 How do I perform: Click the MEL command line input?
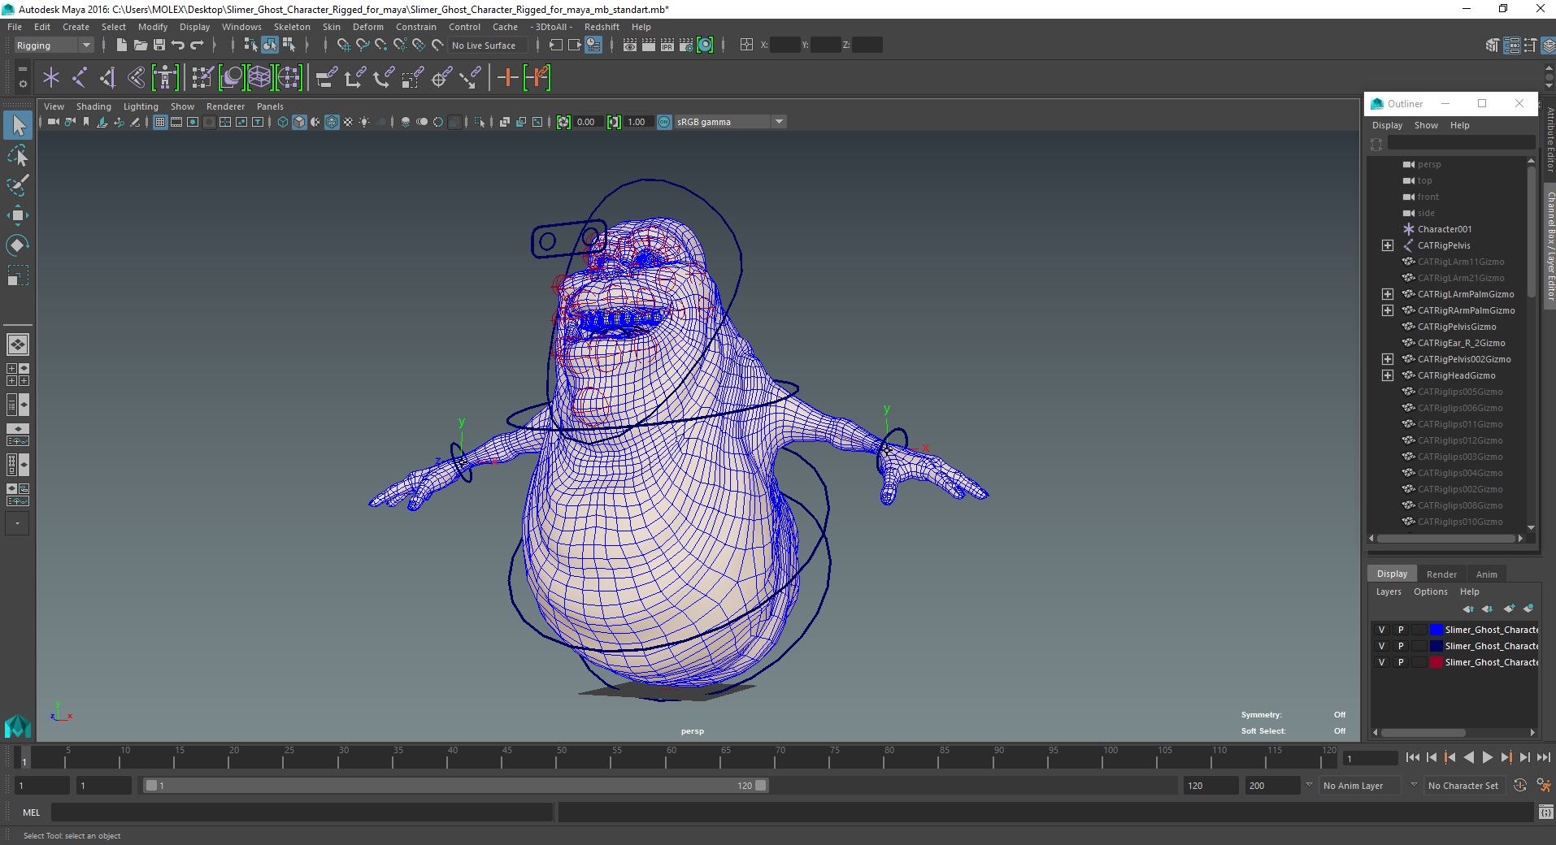point(302,812)
